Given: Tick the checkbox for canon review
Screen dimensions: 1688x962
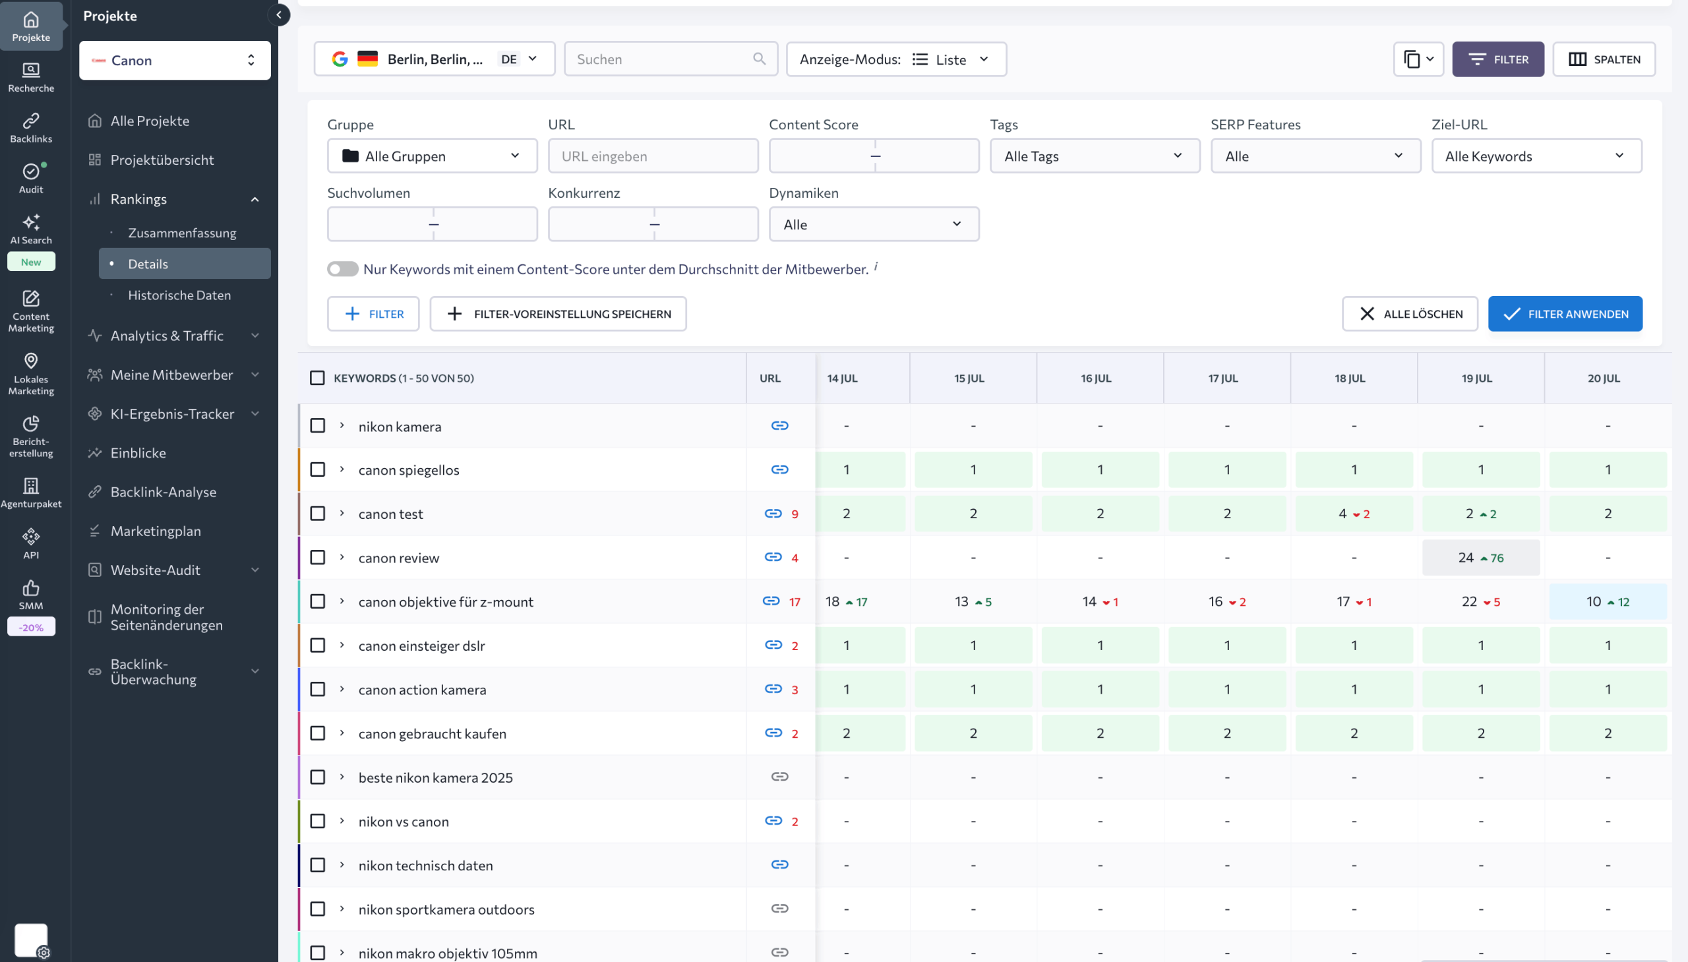Looking at the screenshot, I should pos(317,558).
